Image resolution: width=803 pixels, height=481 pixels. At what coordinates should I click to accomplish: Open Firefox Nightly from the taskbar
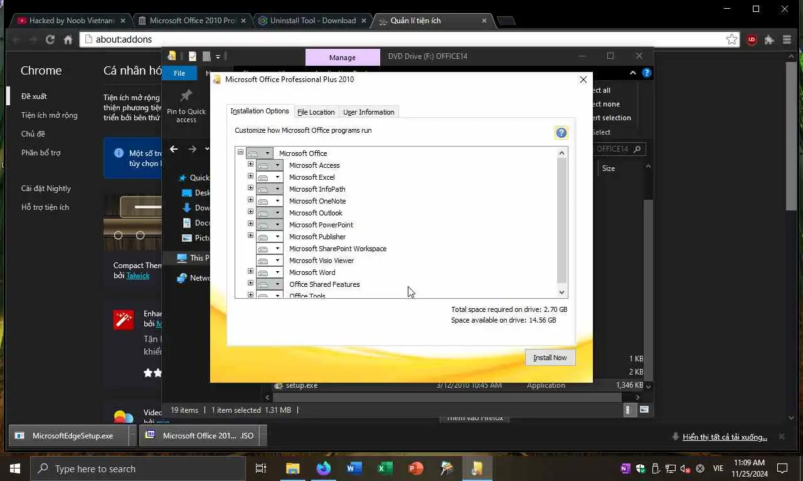pyautogui.click(x=324, y=468)
